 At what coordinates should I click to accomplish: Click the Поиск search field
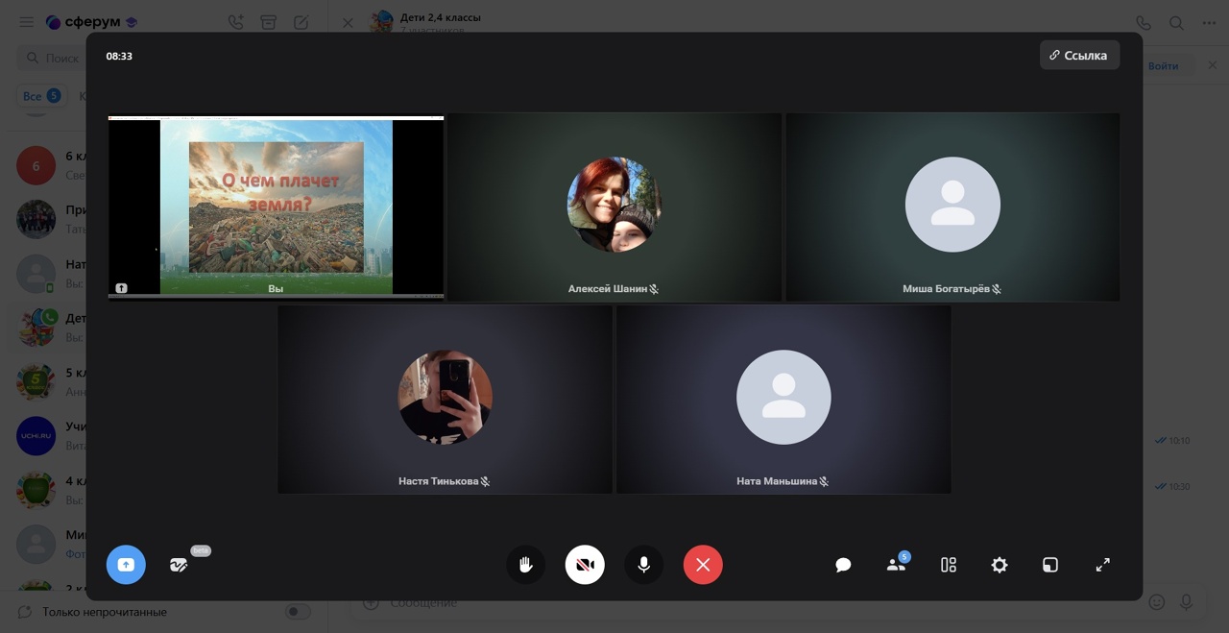click(53, 58)
